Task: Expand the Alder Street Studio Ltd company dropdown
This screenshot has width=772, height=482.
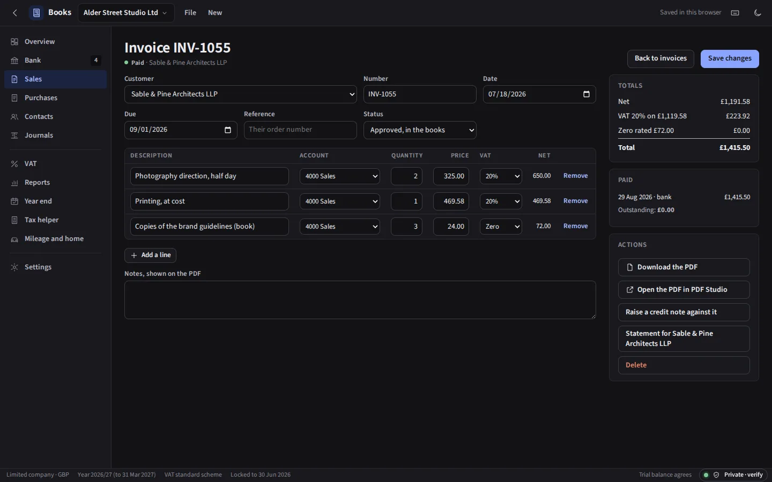Action: point(126,13)
